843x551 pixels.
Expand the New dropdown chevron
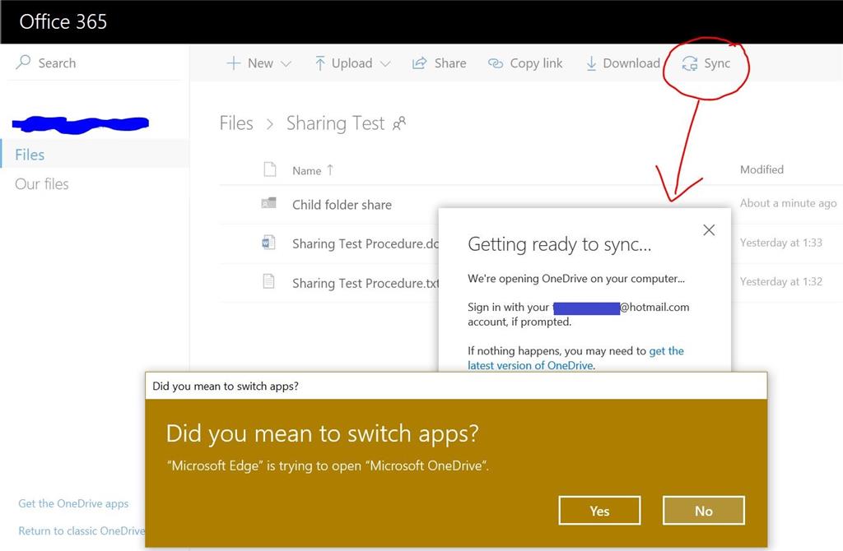pyautogui.click(x=286, y=64)
